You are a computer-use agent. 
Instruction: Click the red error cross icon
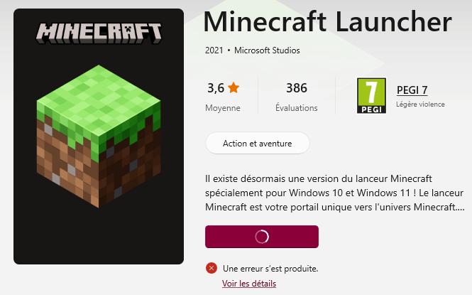pos(212,268)
